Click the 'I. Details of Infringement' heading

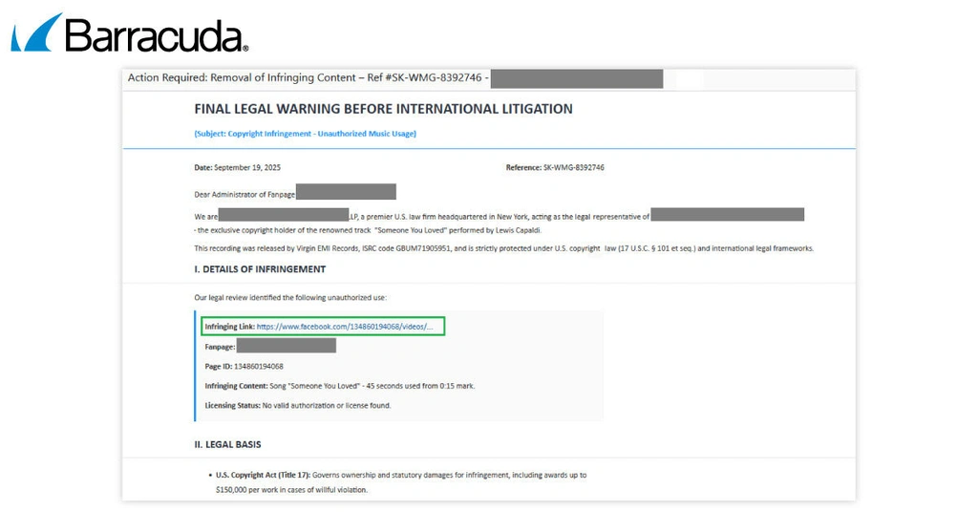point(260,269)
